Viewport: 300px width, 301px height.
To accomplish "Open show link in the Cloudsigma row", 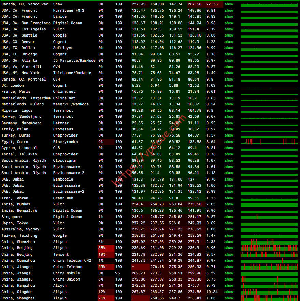I will pyautogui.click(x=229, y=160).
